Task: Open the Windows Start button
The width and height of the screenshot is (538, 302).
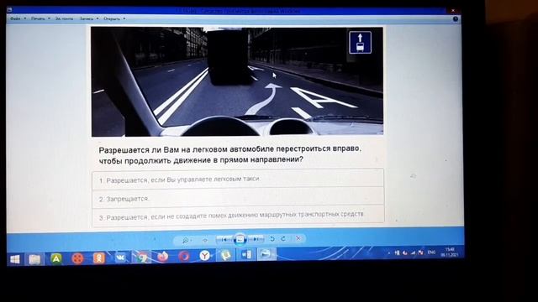Action: pyautogui.click(x=15, y=259)
